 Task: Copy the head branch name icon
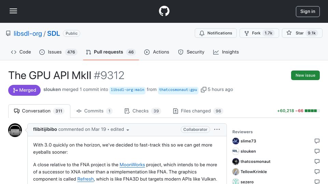click(x=204, y=90)
